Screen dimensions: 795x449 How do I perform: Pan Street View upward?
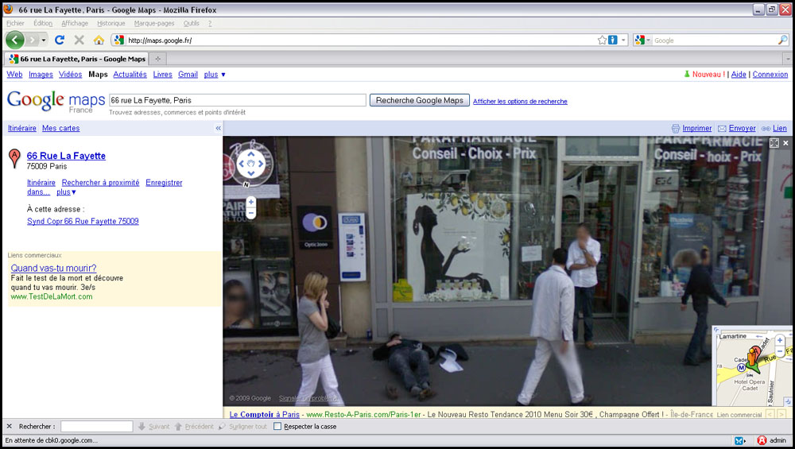tap(251, 154)
